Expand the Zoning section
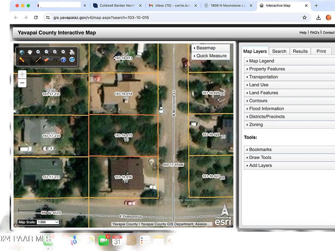The image size is (335, 251). tap(289, 124)
